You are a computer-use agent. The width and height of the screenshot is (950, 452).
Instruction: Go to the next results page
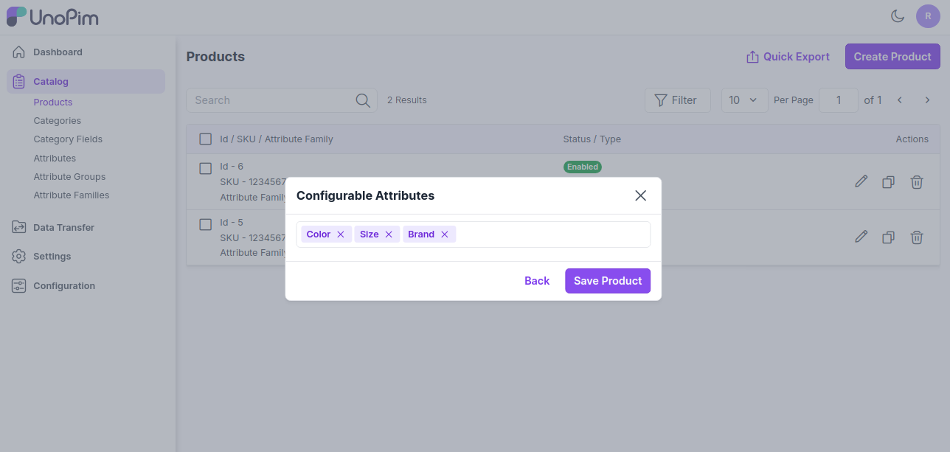pos(927,100)
